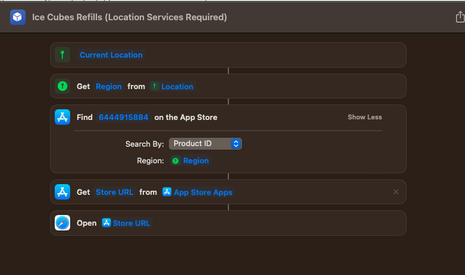
Task: Click the shortcut title Ice Cubes Refills
Action: 129,17
